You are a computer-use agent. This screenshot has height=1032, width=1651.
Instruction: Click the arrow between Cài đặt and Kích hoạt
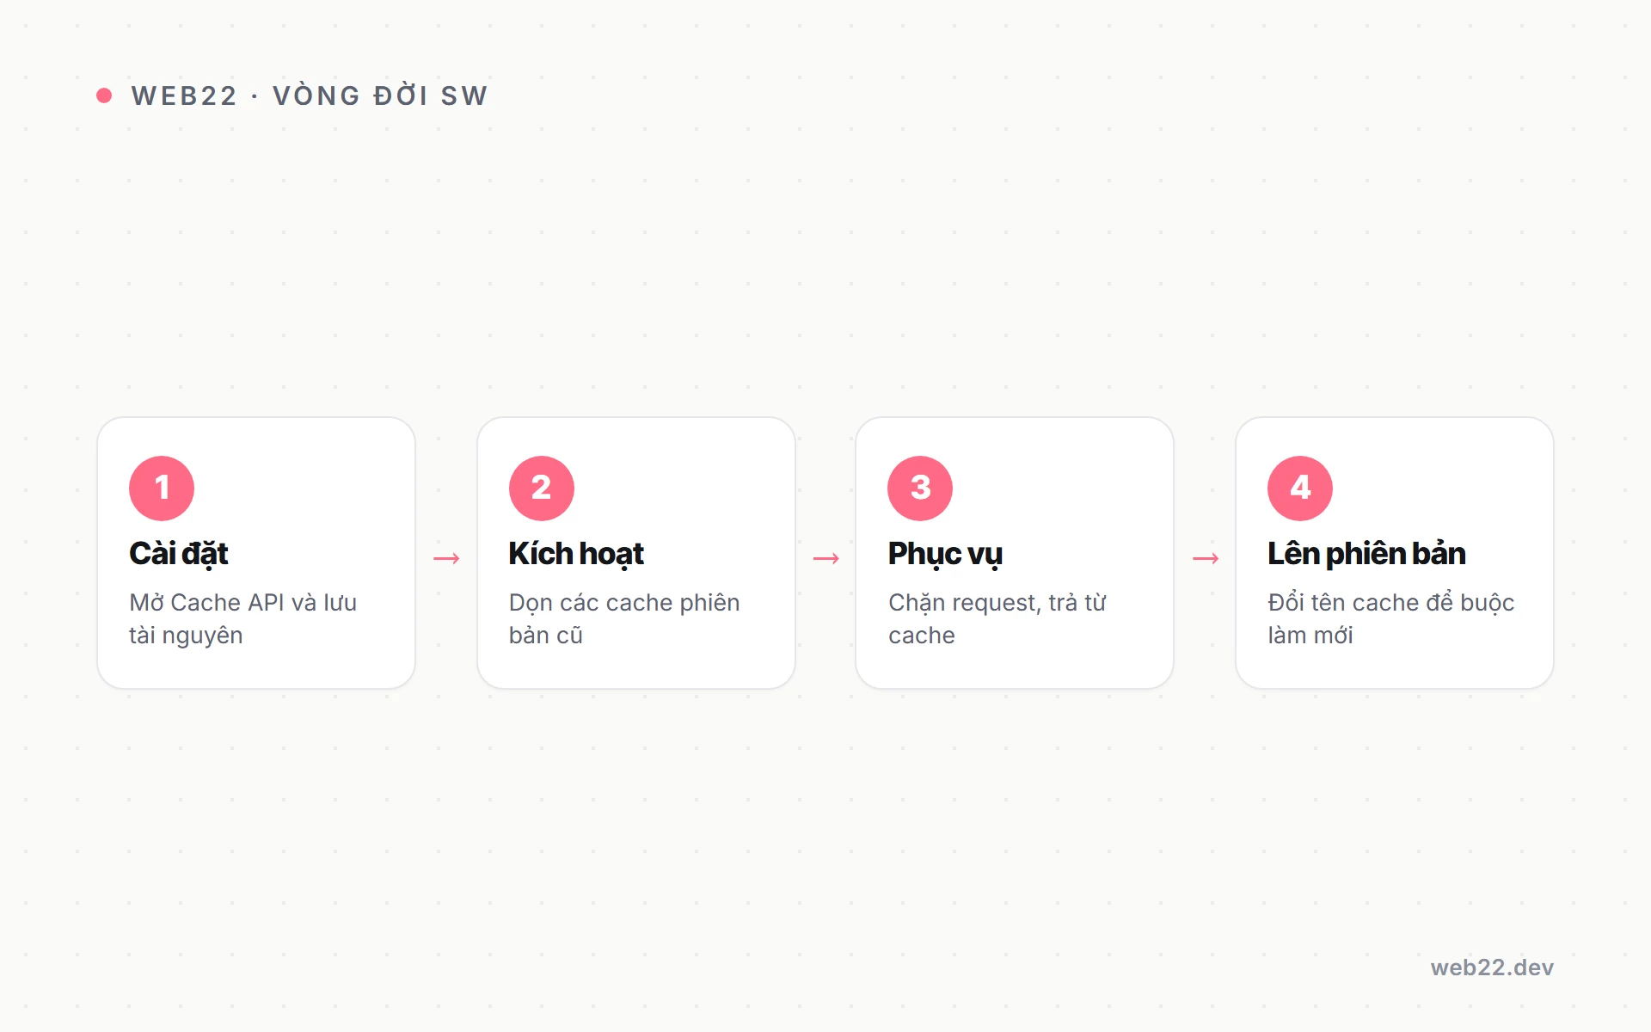446,559
